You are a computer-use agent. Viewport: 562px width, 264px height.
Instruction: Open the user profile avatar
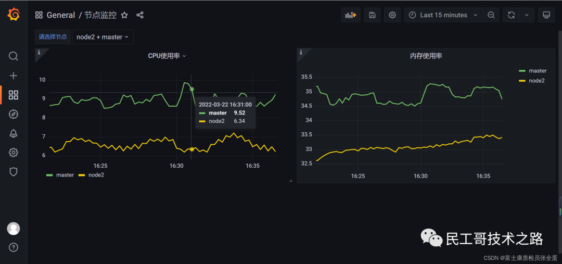[13, 229]
